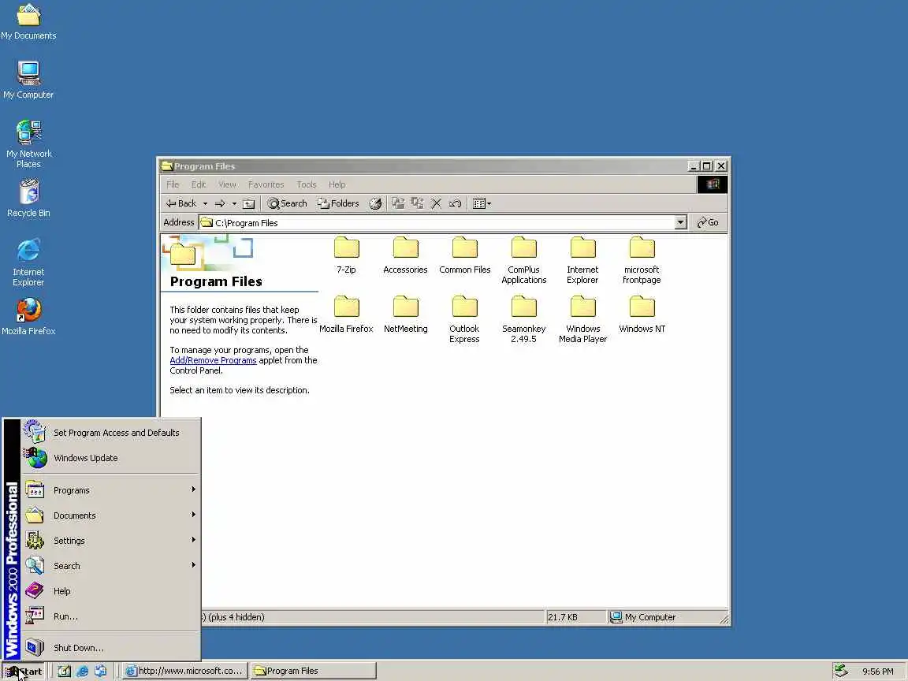Click the system tray network icon

pos(842,672)
